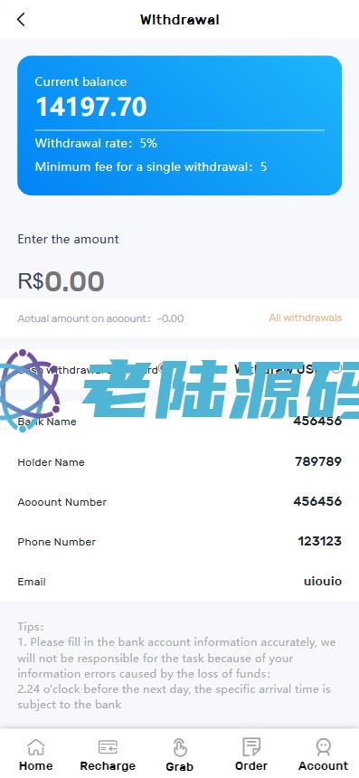This screenshot has height=778, width=359.
Task: Click the All withdrawals link
Action: tap(306, 318)
